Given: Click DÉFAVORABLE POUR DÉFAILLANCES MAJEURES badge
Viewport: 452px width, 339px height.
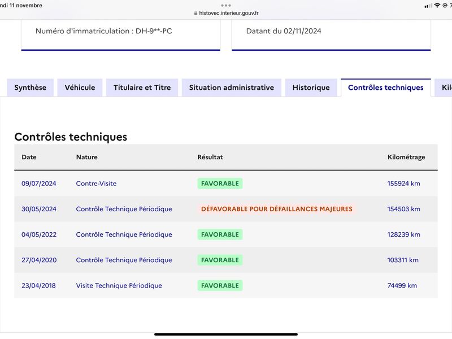Looking at the screenshot, I should pos(277,209).
